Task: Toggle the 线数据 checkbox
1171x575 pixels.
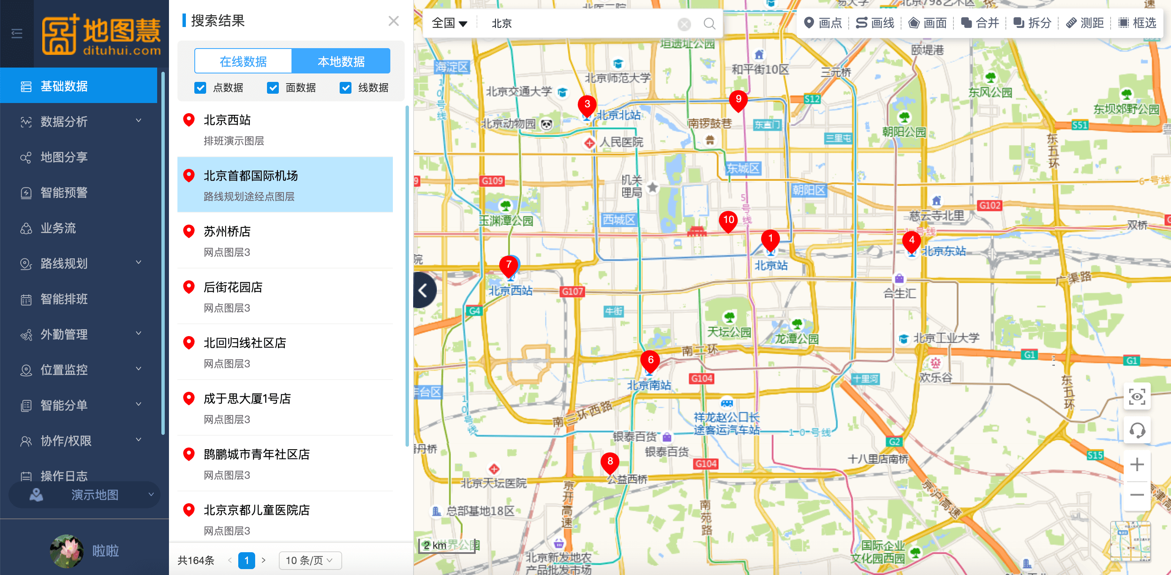Action: [346, 88]
